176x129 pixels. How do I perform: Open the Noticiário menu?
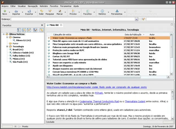(x=44, y=6)
